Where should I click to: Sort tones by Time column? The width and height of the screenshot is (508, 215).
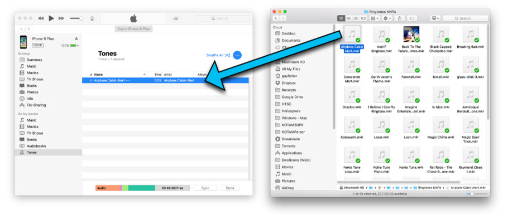point(158,75)
